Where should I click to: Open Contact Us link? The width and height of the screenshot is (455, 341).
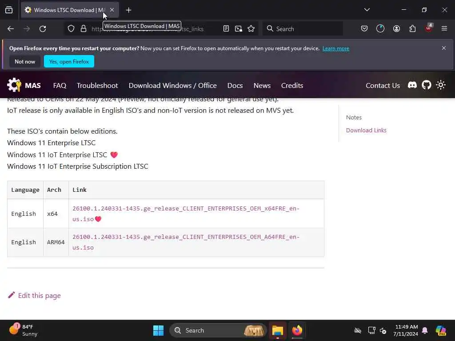tap(383, 86)
